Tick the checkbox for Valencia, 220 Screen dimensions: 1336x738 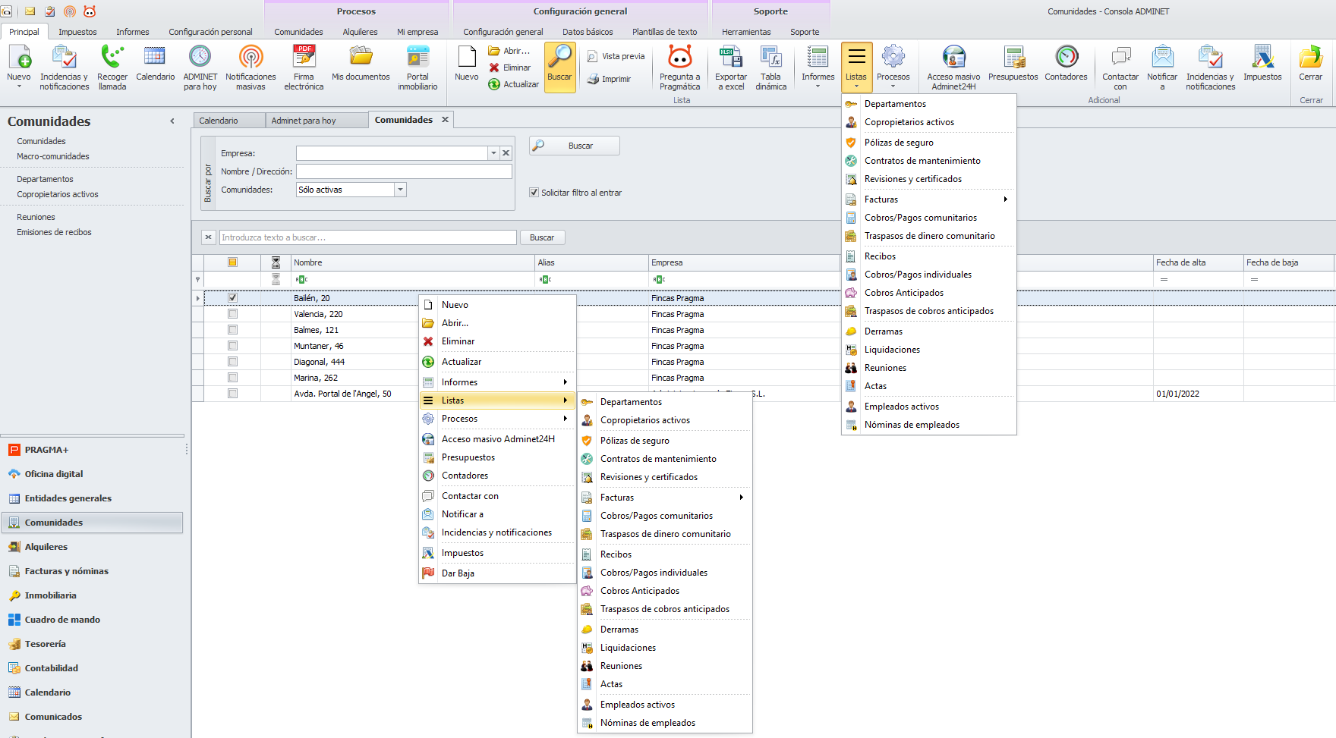point(233,314)
